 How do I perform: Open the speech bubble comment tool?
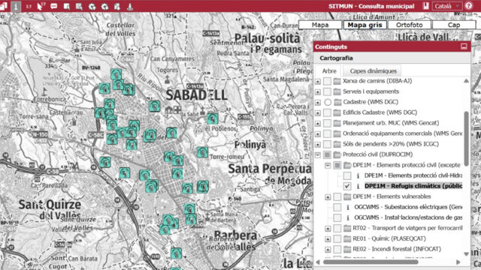coord(54,6)
